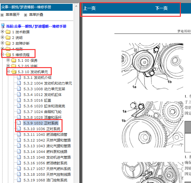Open 5.3.5 1016 缸盖
Screen dimensions: 191x183
[x=37, y=100]
